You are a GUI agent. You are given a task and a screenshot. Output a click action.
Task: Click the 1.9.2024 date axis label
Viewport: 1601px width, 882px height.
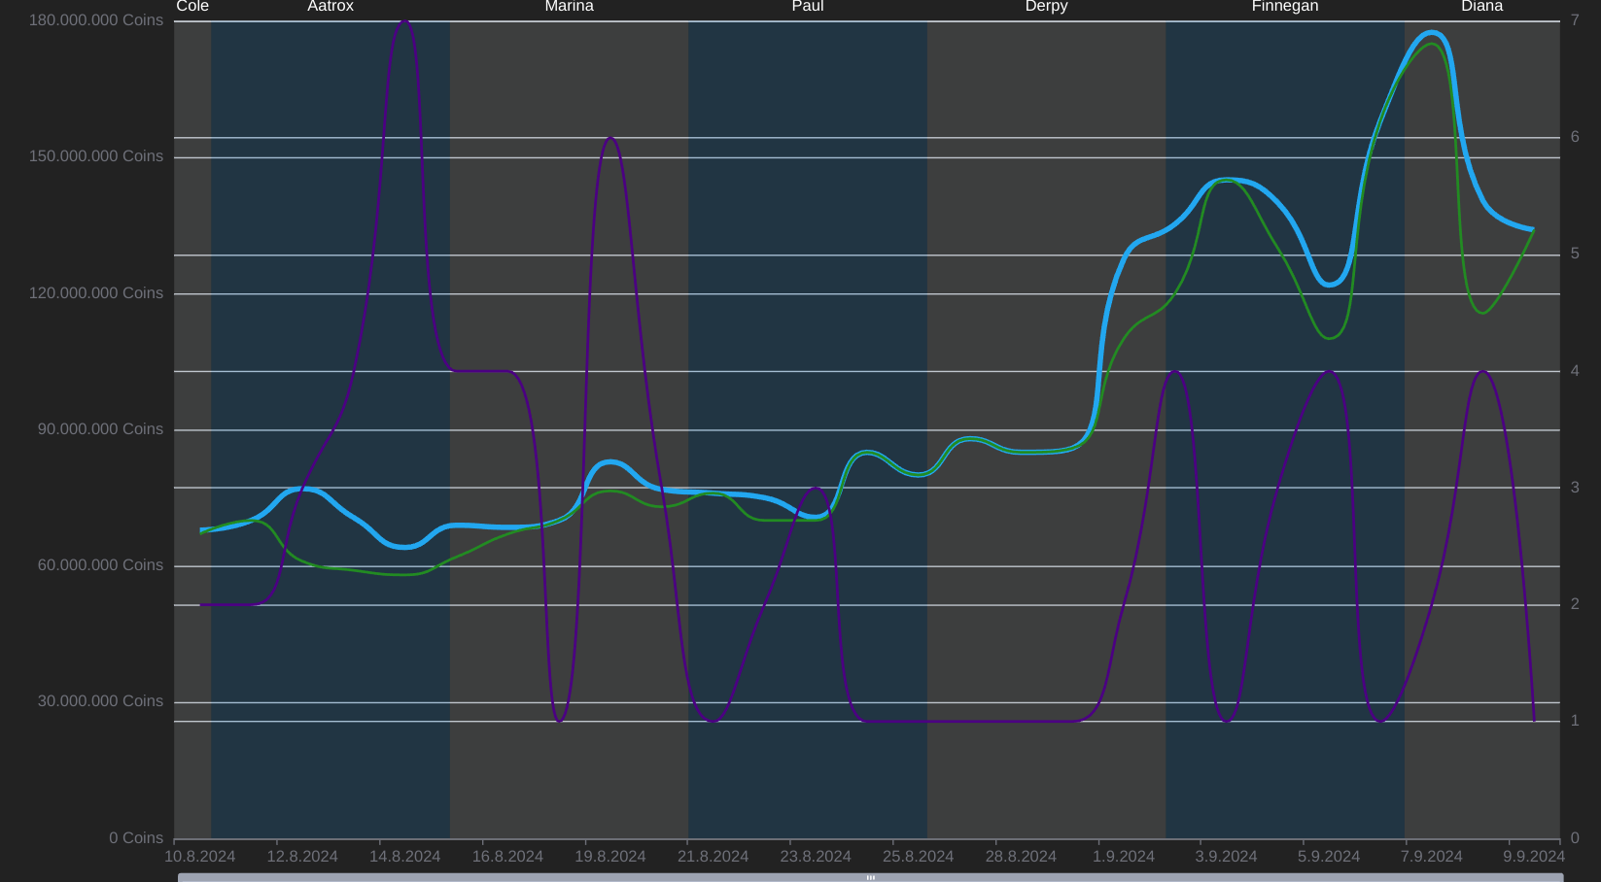1123,856
